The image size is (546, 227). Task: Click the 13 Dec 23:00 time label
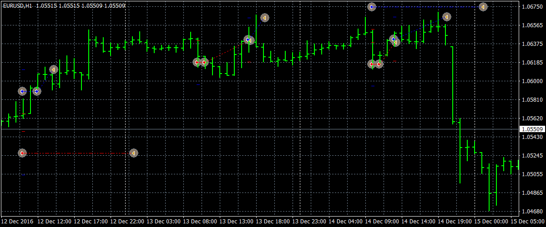click(x=309, y=222)
